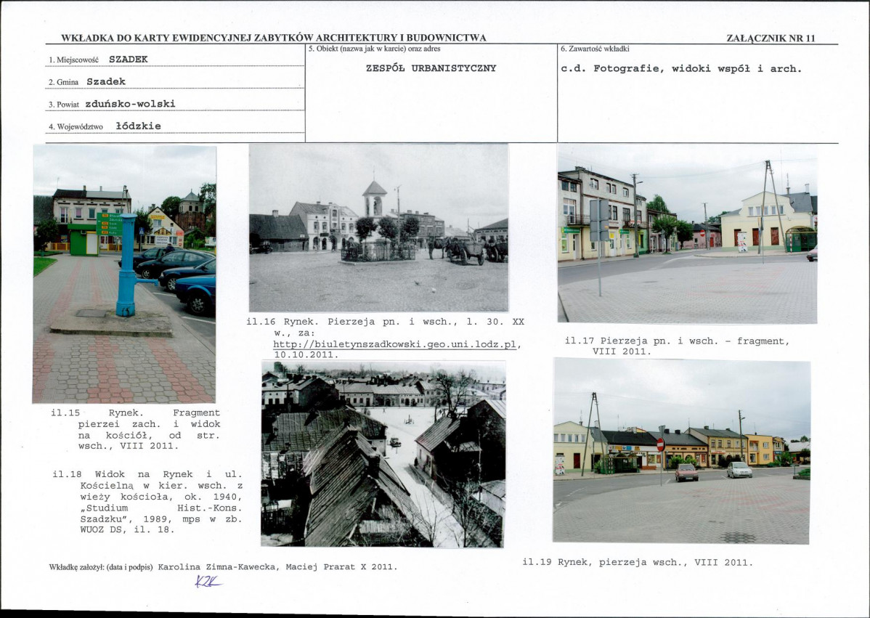Image resolution: width=870 pixels, height=618 pixels.
Task: Click the author names Karolina Zimna-Kawecka, Maciej Prarat
Action: [277, 566]
